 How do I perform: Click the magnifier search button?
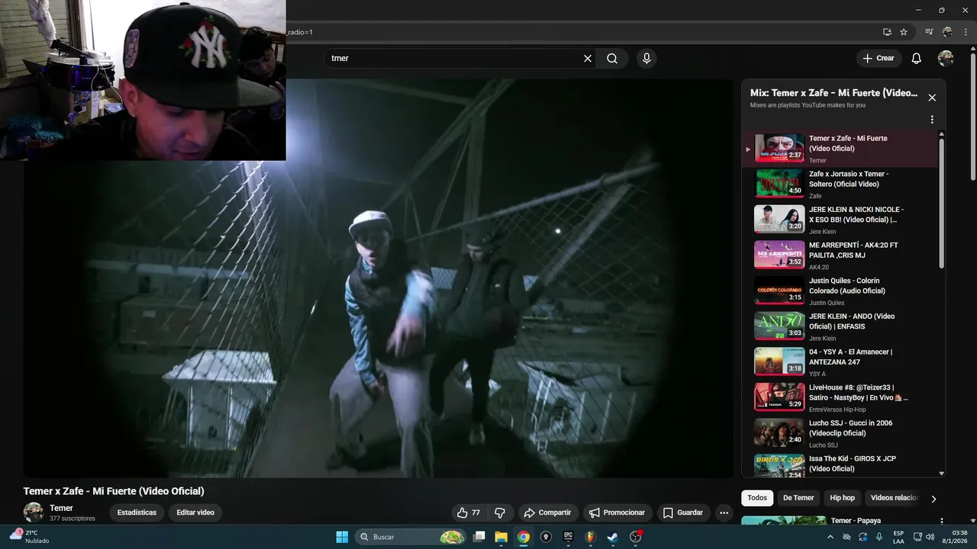pyautogui.click(x=612, y=59)
